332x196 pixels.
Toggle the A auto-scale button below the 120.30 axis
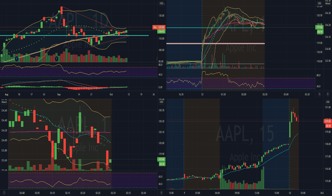coord(161,192)
